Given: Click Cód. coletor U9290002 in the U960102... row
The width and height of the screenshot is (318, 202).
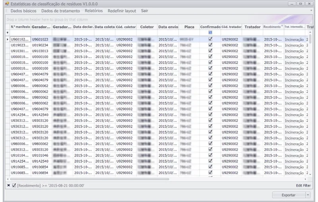Looking at the screenshot, I should point(126,39).
